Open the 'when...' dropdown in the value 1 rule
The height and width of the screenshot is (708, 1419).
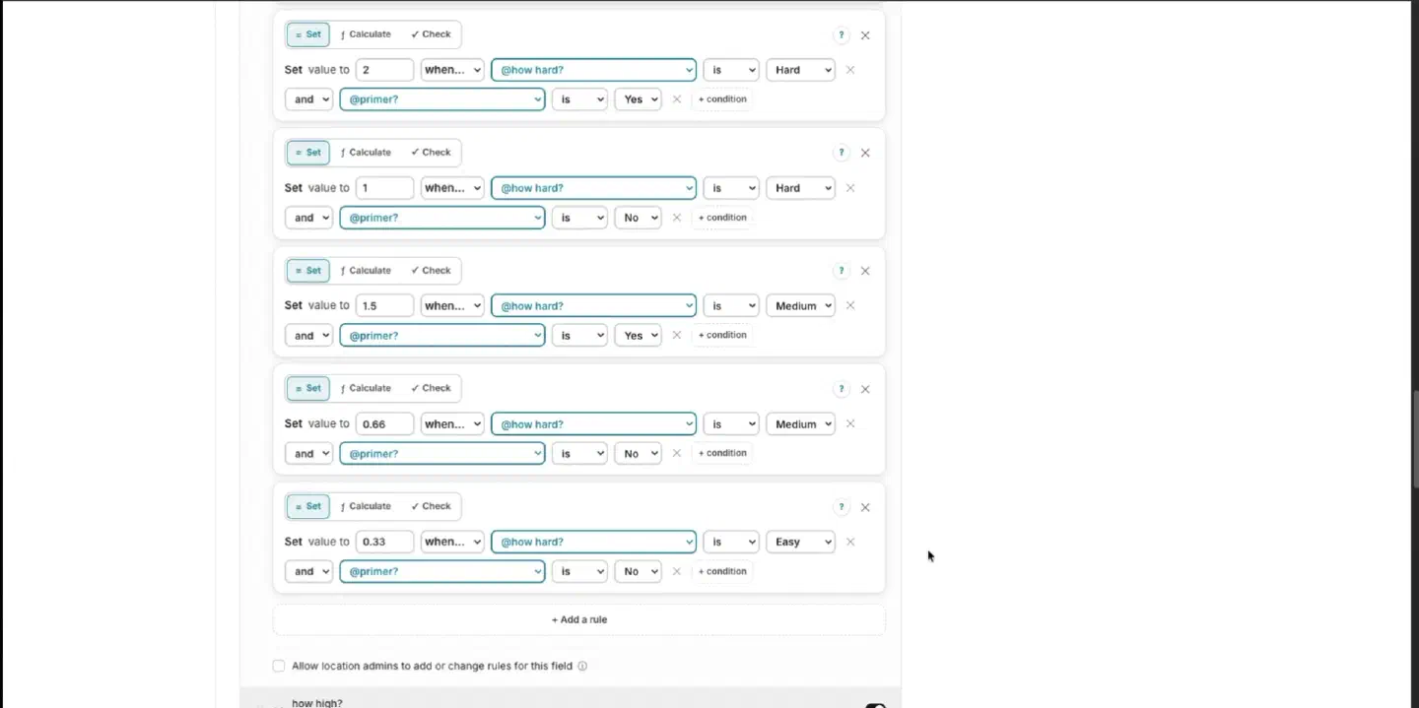tap(452, 188)
